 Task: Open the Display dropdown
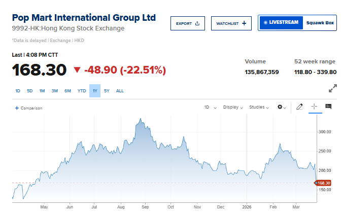pyautogui.click(x=233, y=108)
